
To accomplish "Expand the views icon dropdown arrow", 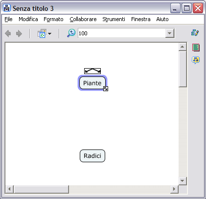I will coord(50,34).
